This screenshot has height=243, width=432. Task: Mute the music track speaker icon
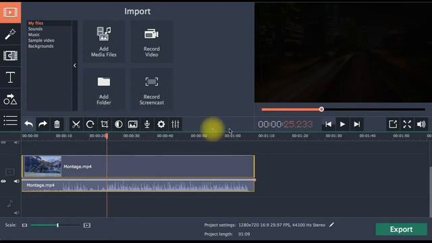click(16, 213)
